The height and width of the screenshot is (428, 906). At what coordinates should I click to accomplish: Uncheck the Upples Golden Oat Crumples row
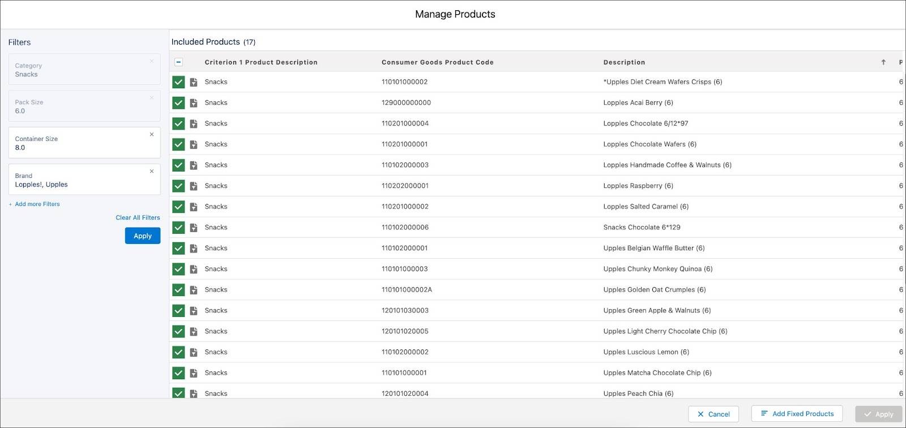[x=178, y=290]
